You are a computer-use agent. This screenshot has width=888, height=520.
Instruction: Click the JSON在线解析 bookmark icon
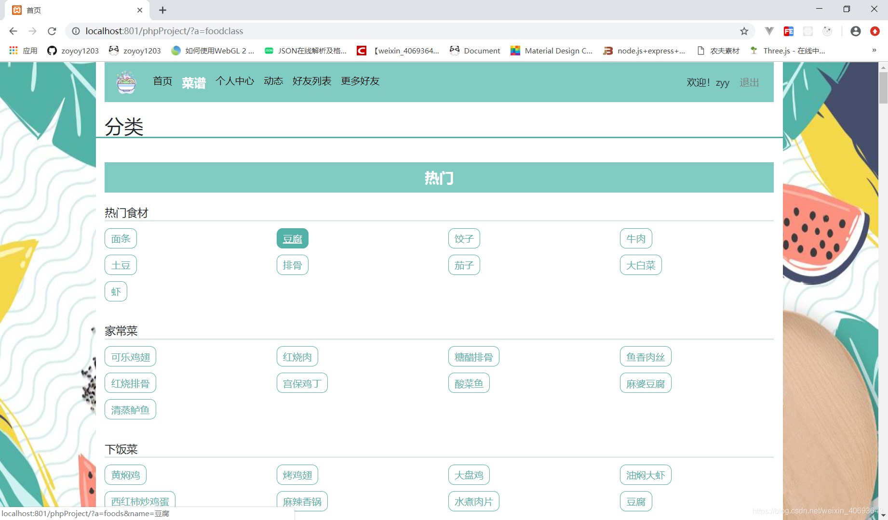(x=269, y=50)
